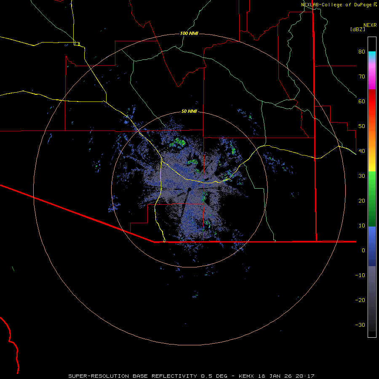Click the 30 value on the dBZ scale
379x379 pixels.
point(362,176)
